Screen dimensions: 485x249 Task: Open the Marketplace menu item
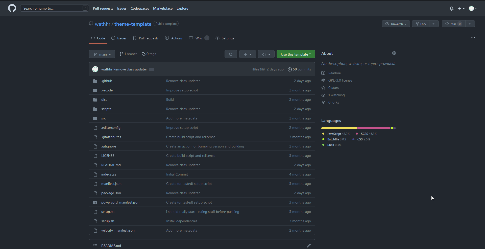coord(163,8)
